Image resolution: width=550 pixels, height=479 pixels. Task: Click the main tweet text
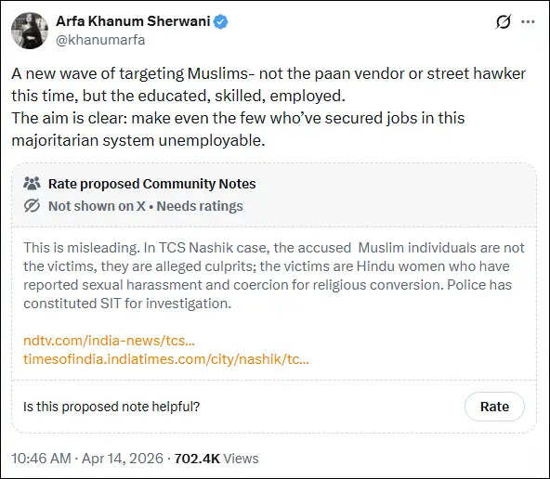268,107
